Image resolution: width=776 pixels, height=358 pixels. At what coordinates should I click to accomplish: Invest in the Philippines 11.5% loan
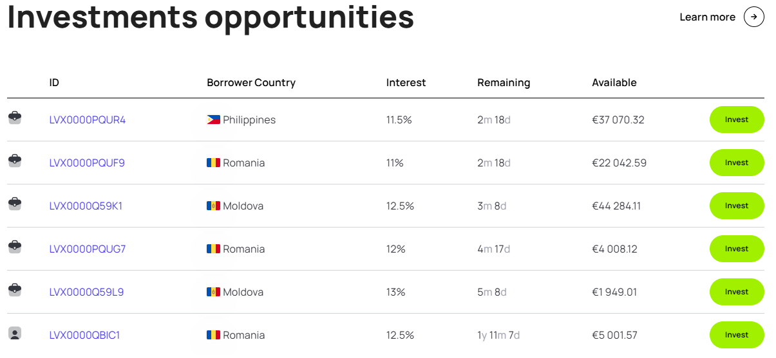pyautogui.click(x=736, y=120)
